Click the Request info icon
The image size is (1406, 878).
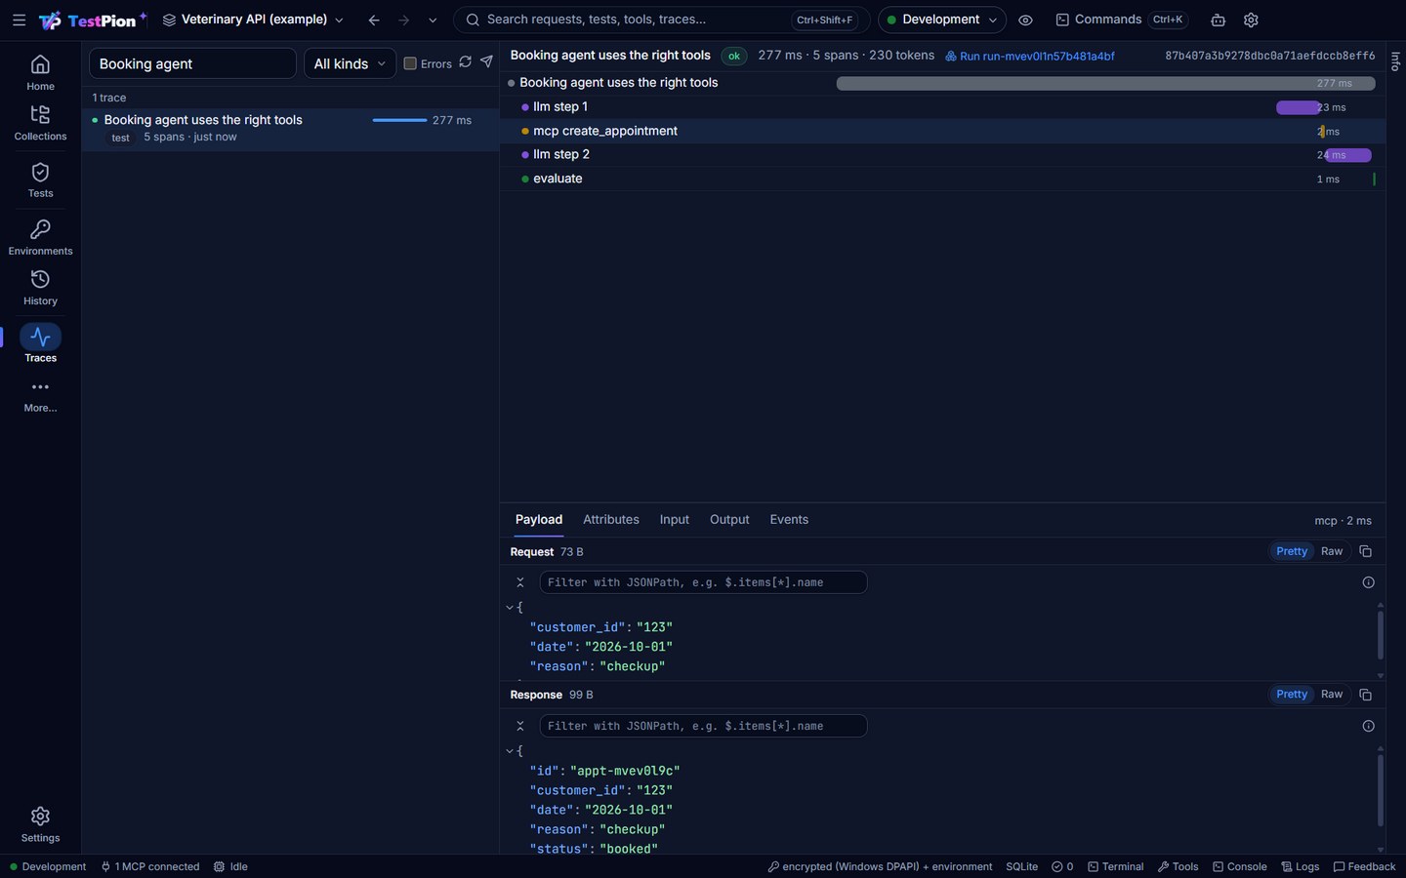pyautogui.click(x=1368, y=582)
